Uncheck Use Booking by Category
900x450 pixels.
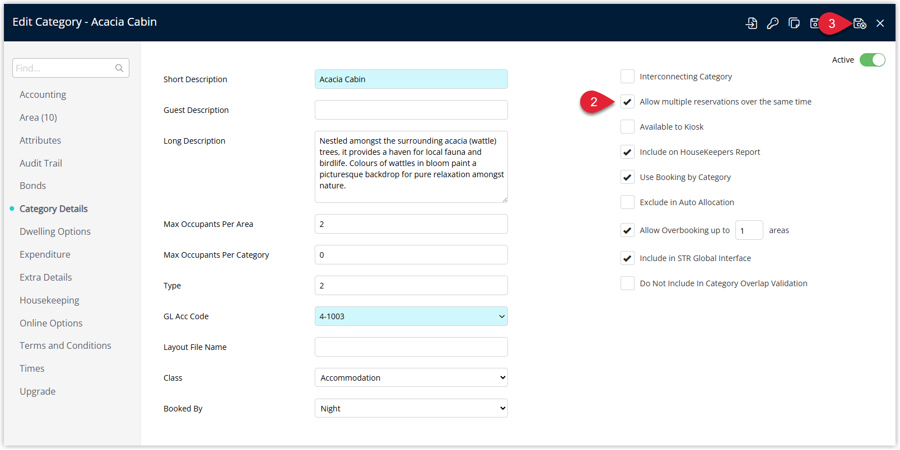[627, 177]
